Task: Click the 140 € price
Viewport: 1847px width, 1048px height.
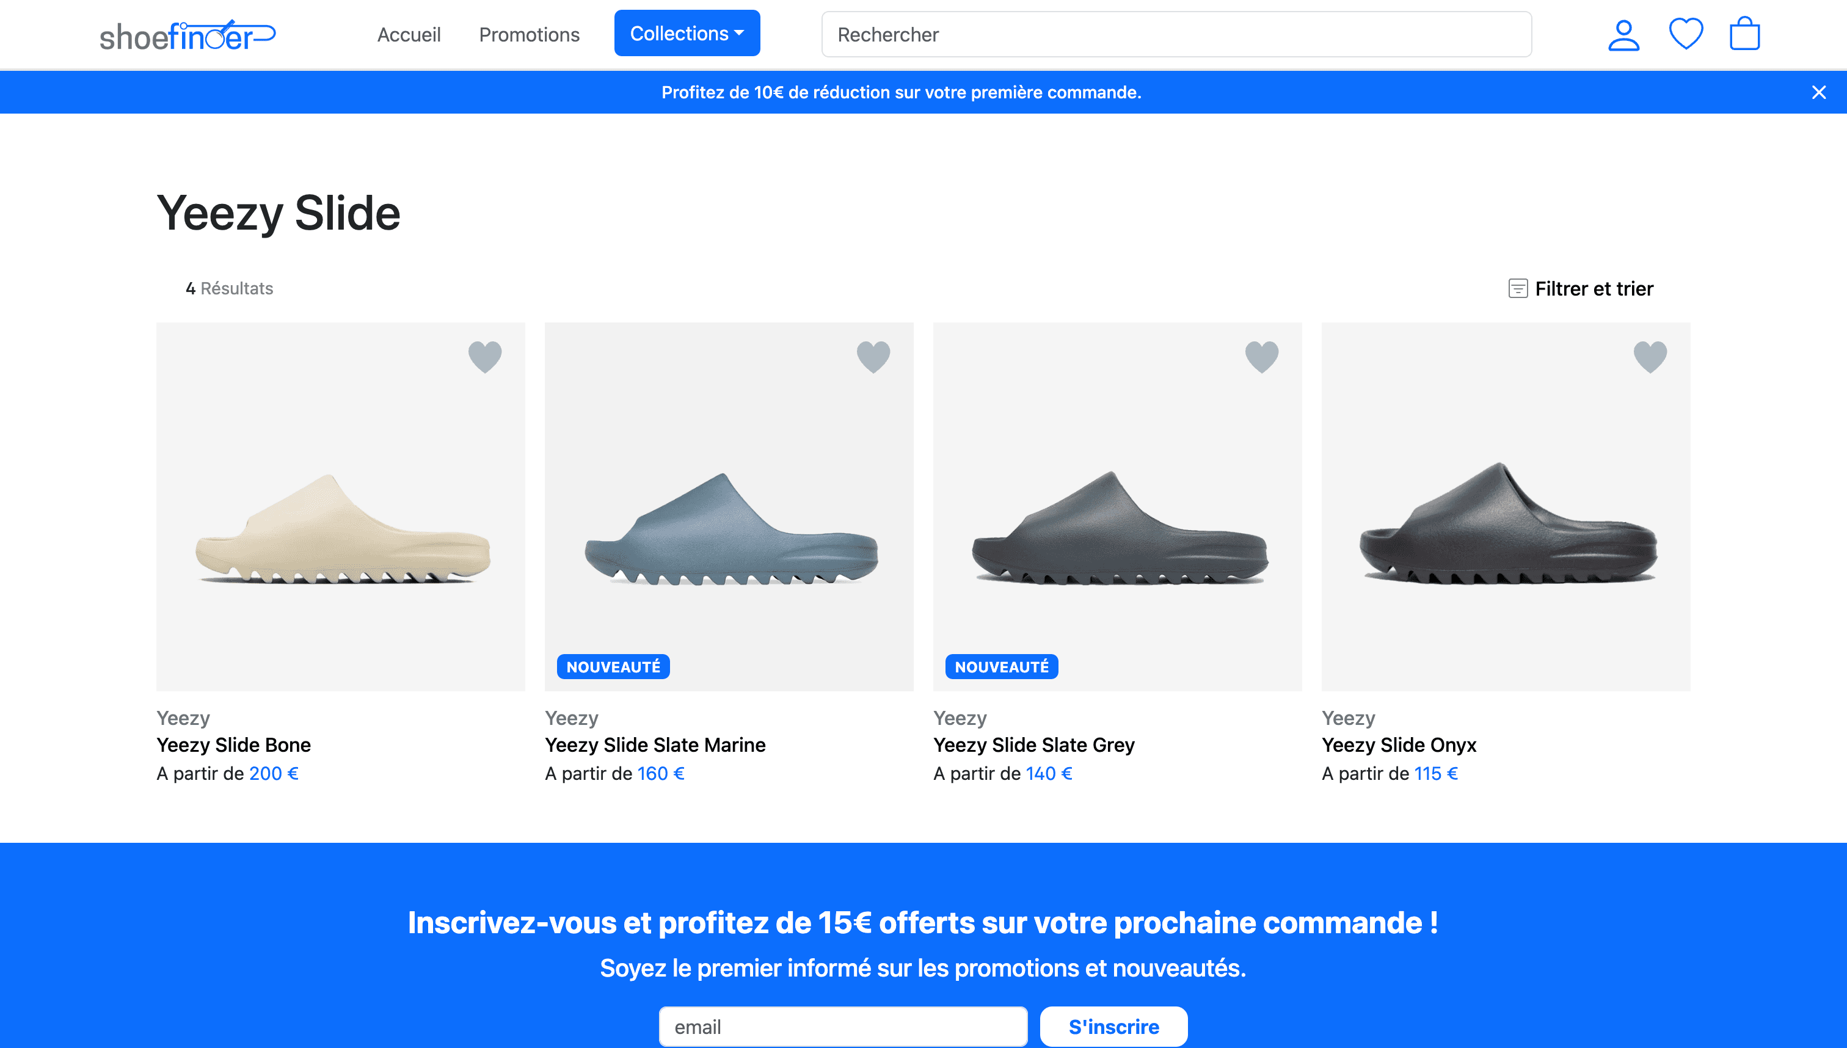Action: [x=1049, y=774]
